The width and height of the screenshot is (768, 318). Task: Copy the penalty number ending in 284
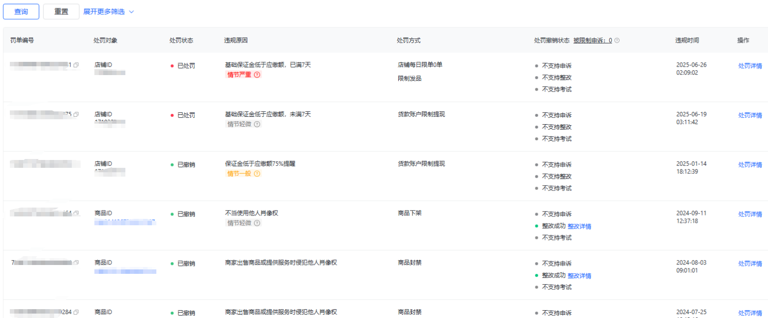point(76,313)
